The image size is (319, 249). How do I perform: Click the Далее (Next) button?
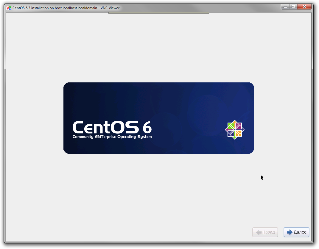tap(296, 232)
